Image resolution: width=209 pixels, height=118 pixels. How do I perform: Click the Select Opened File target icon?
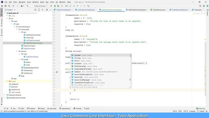(35, 10)
